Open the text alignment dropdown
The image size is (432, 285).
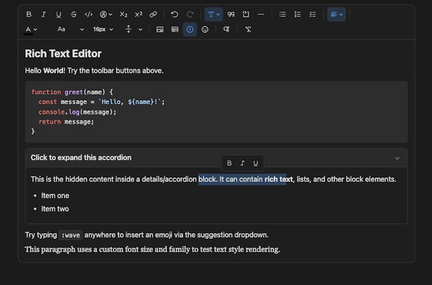point(336,14)
